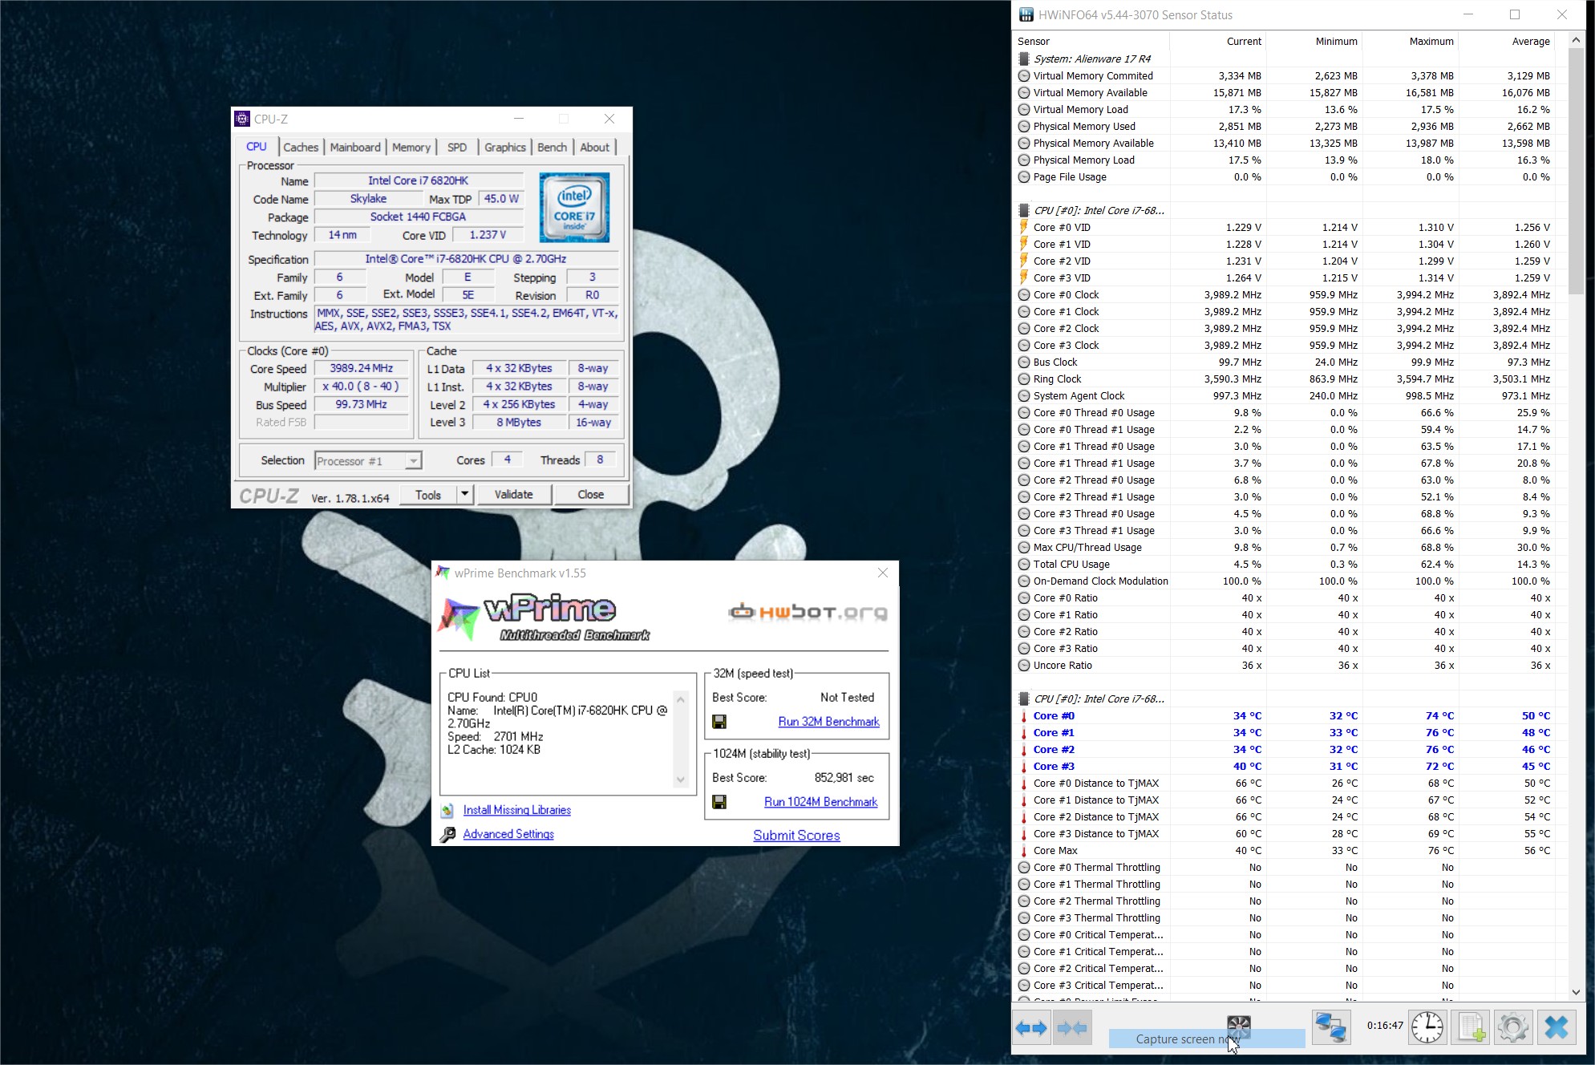Open Advanced Settings link in wPrime

[x=508, y=835]
